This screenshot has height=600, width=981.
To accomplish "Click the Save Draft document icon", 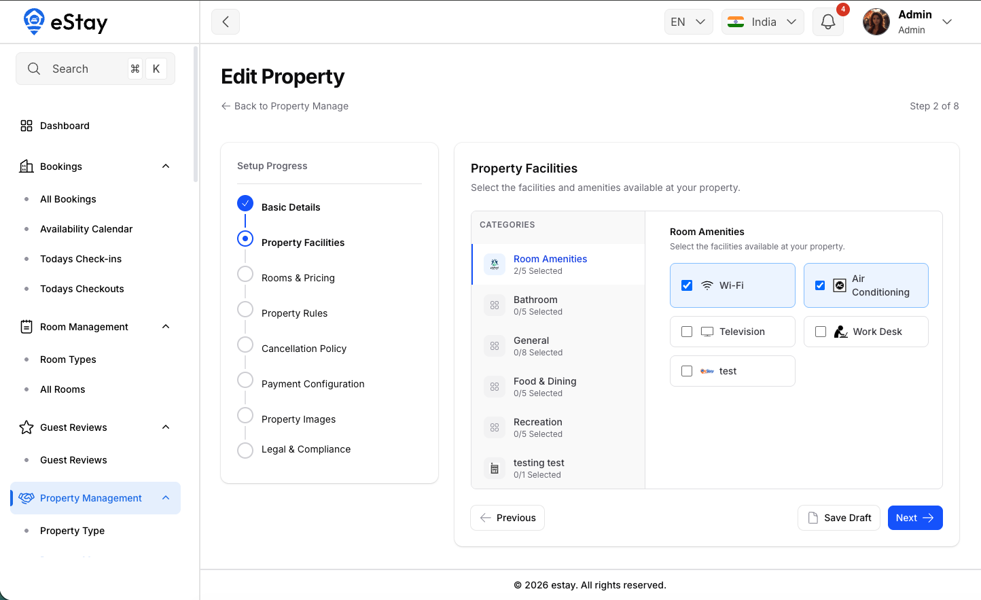I will point(813,518).
